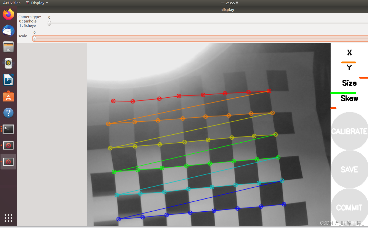Viewport: 368px width, 228px height.
Task: Open the Files manager dock icon
Action: (x=8, y=47)
